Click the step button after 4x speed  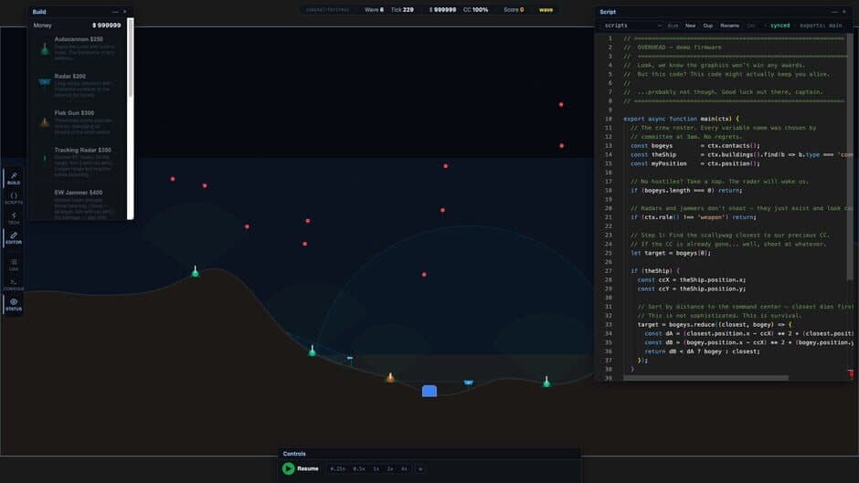[x=420, y=468]
